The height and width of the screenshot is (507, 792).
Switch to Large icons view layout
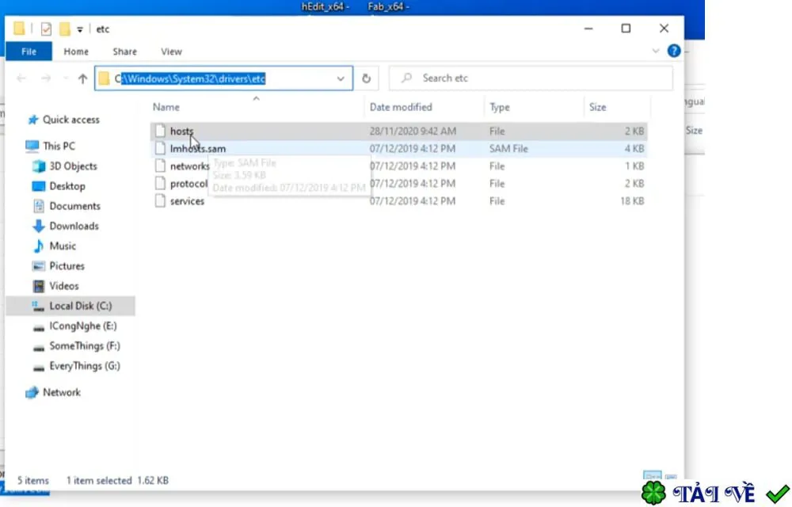(x=671, y=475)
